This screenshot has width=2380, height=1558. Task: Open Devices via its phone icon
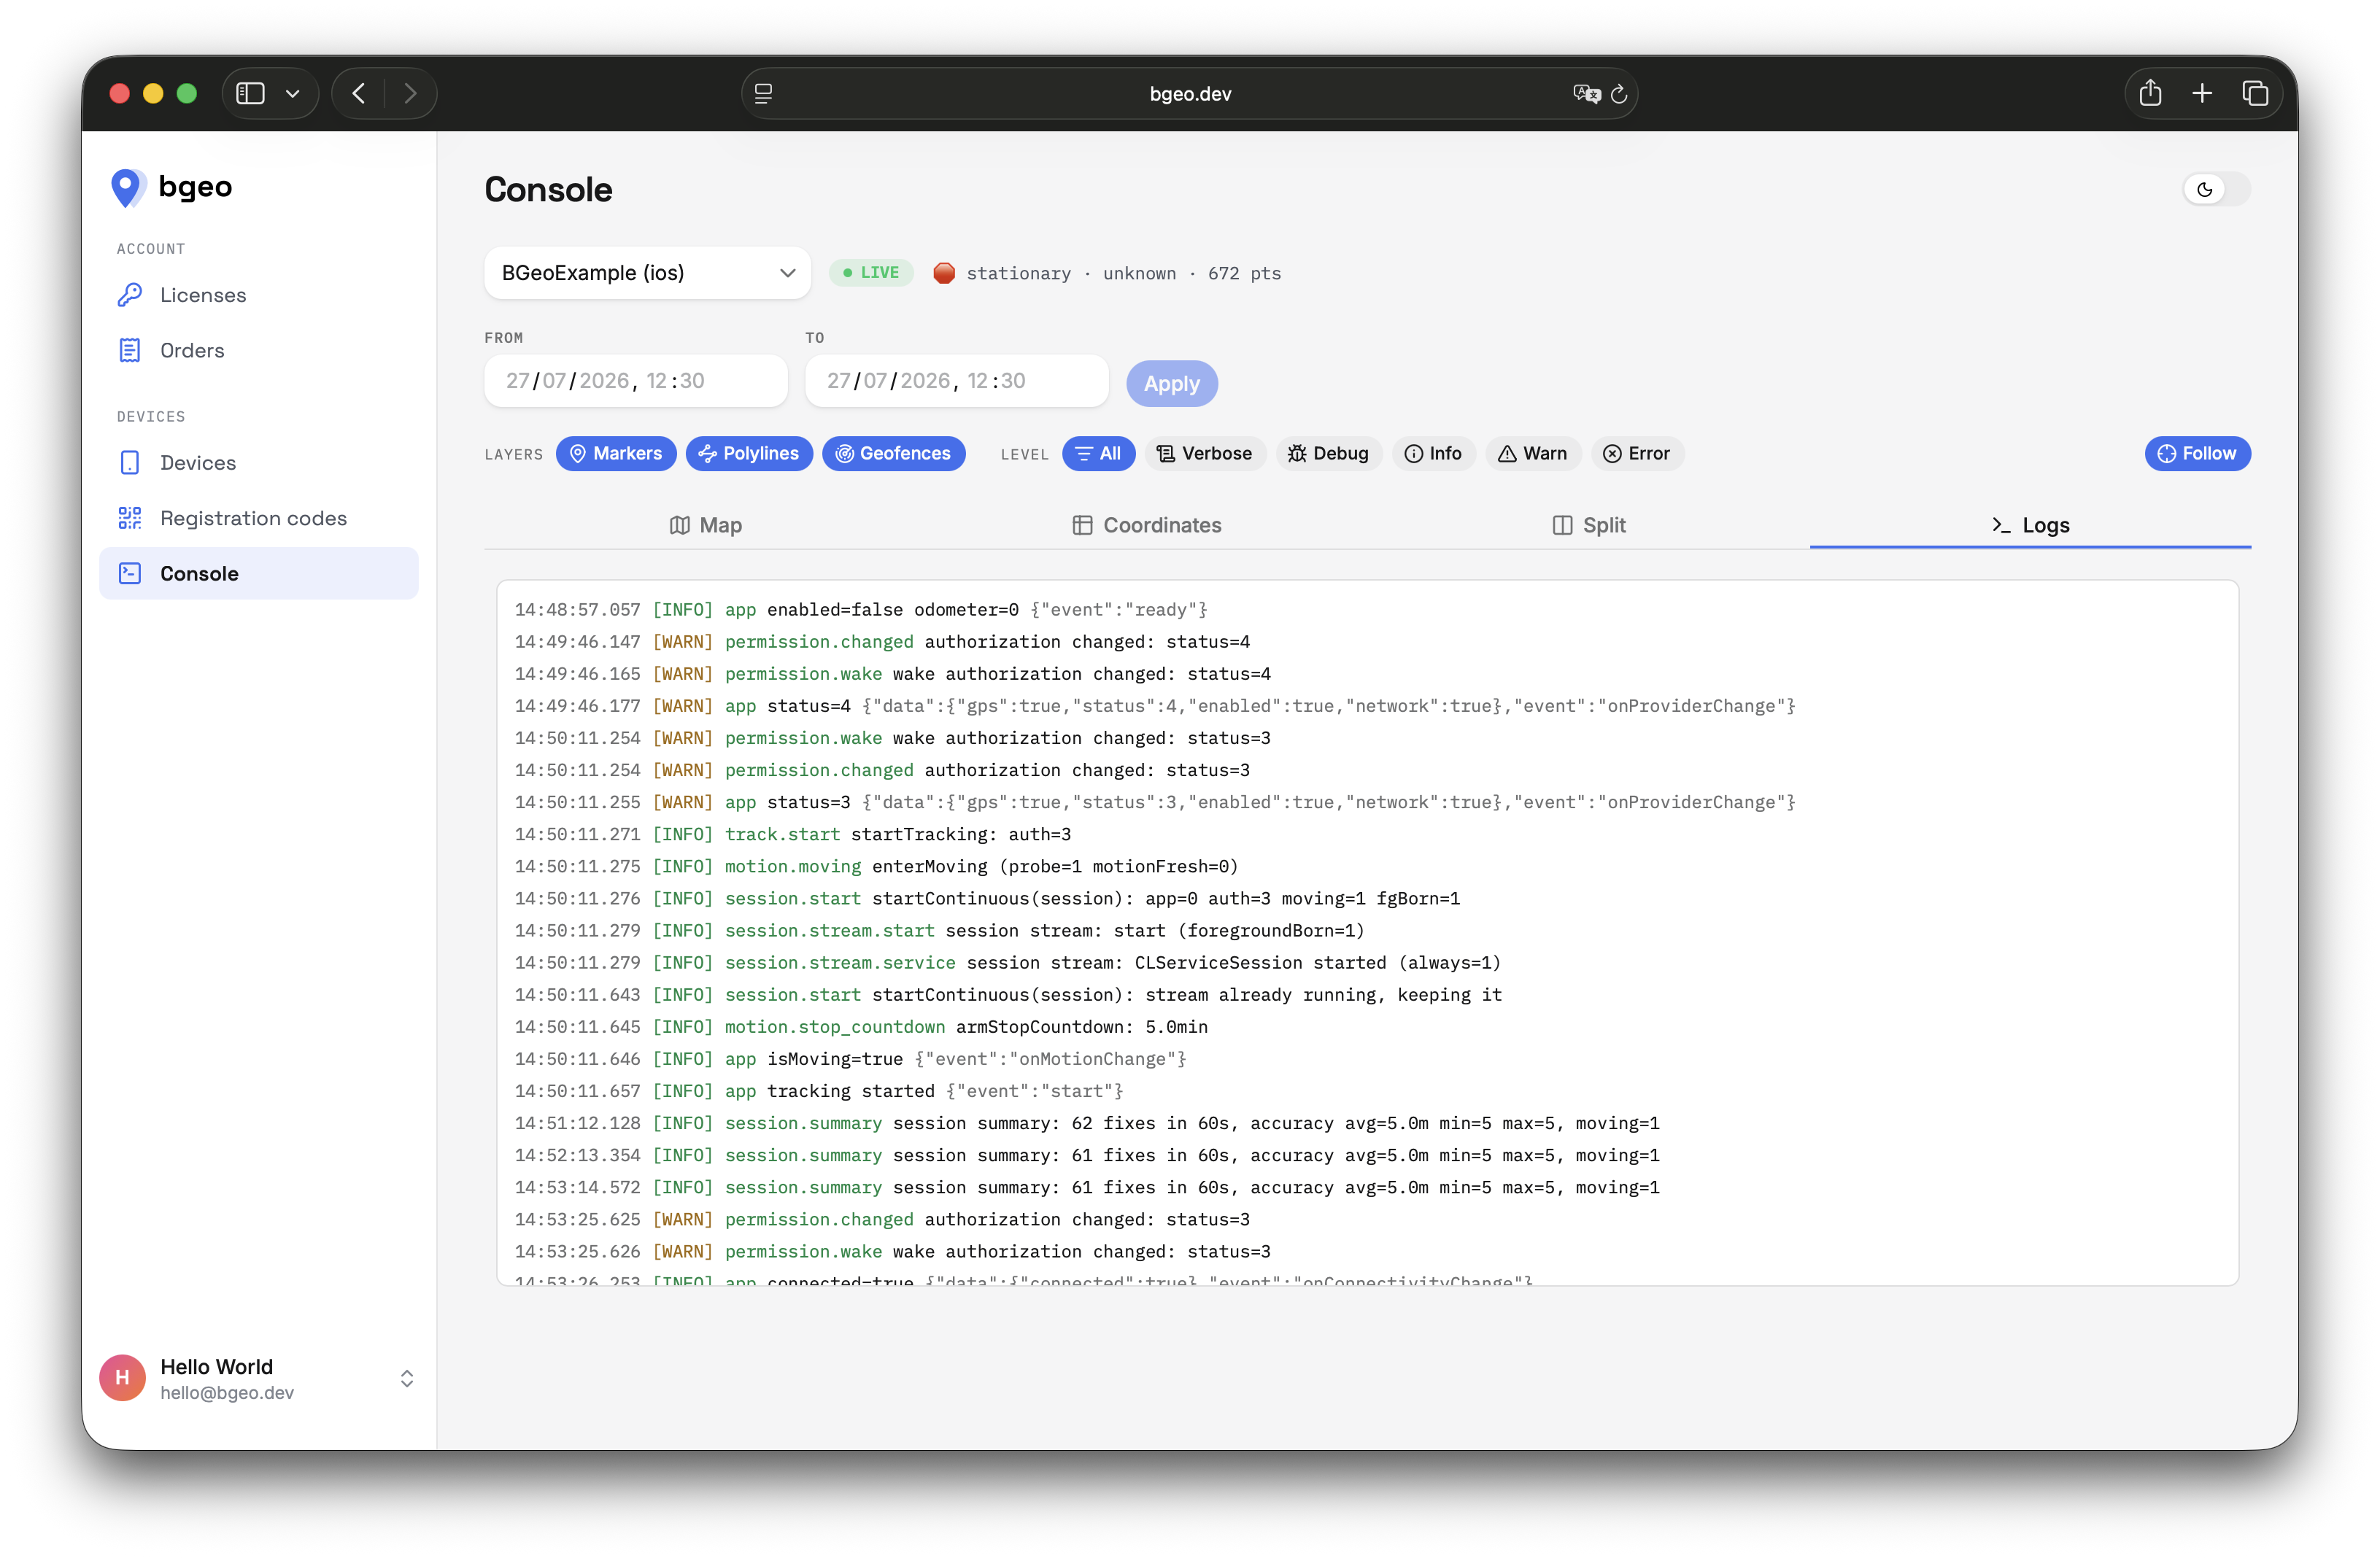[x=130, y=463]
